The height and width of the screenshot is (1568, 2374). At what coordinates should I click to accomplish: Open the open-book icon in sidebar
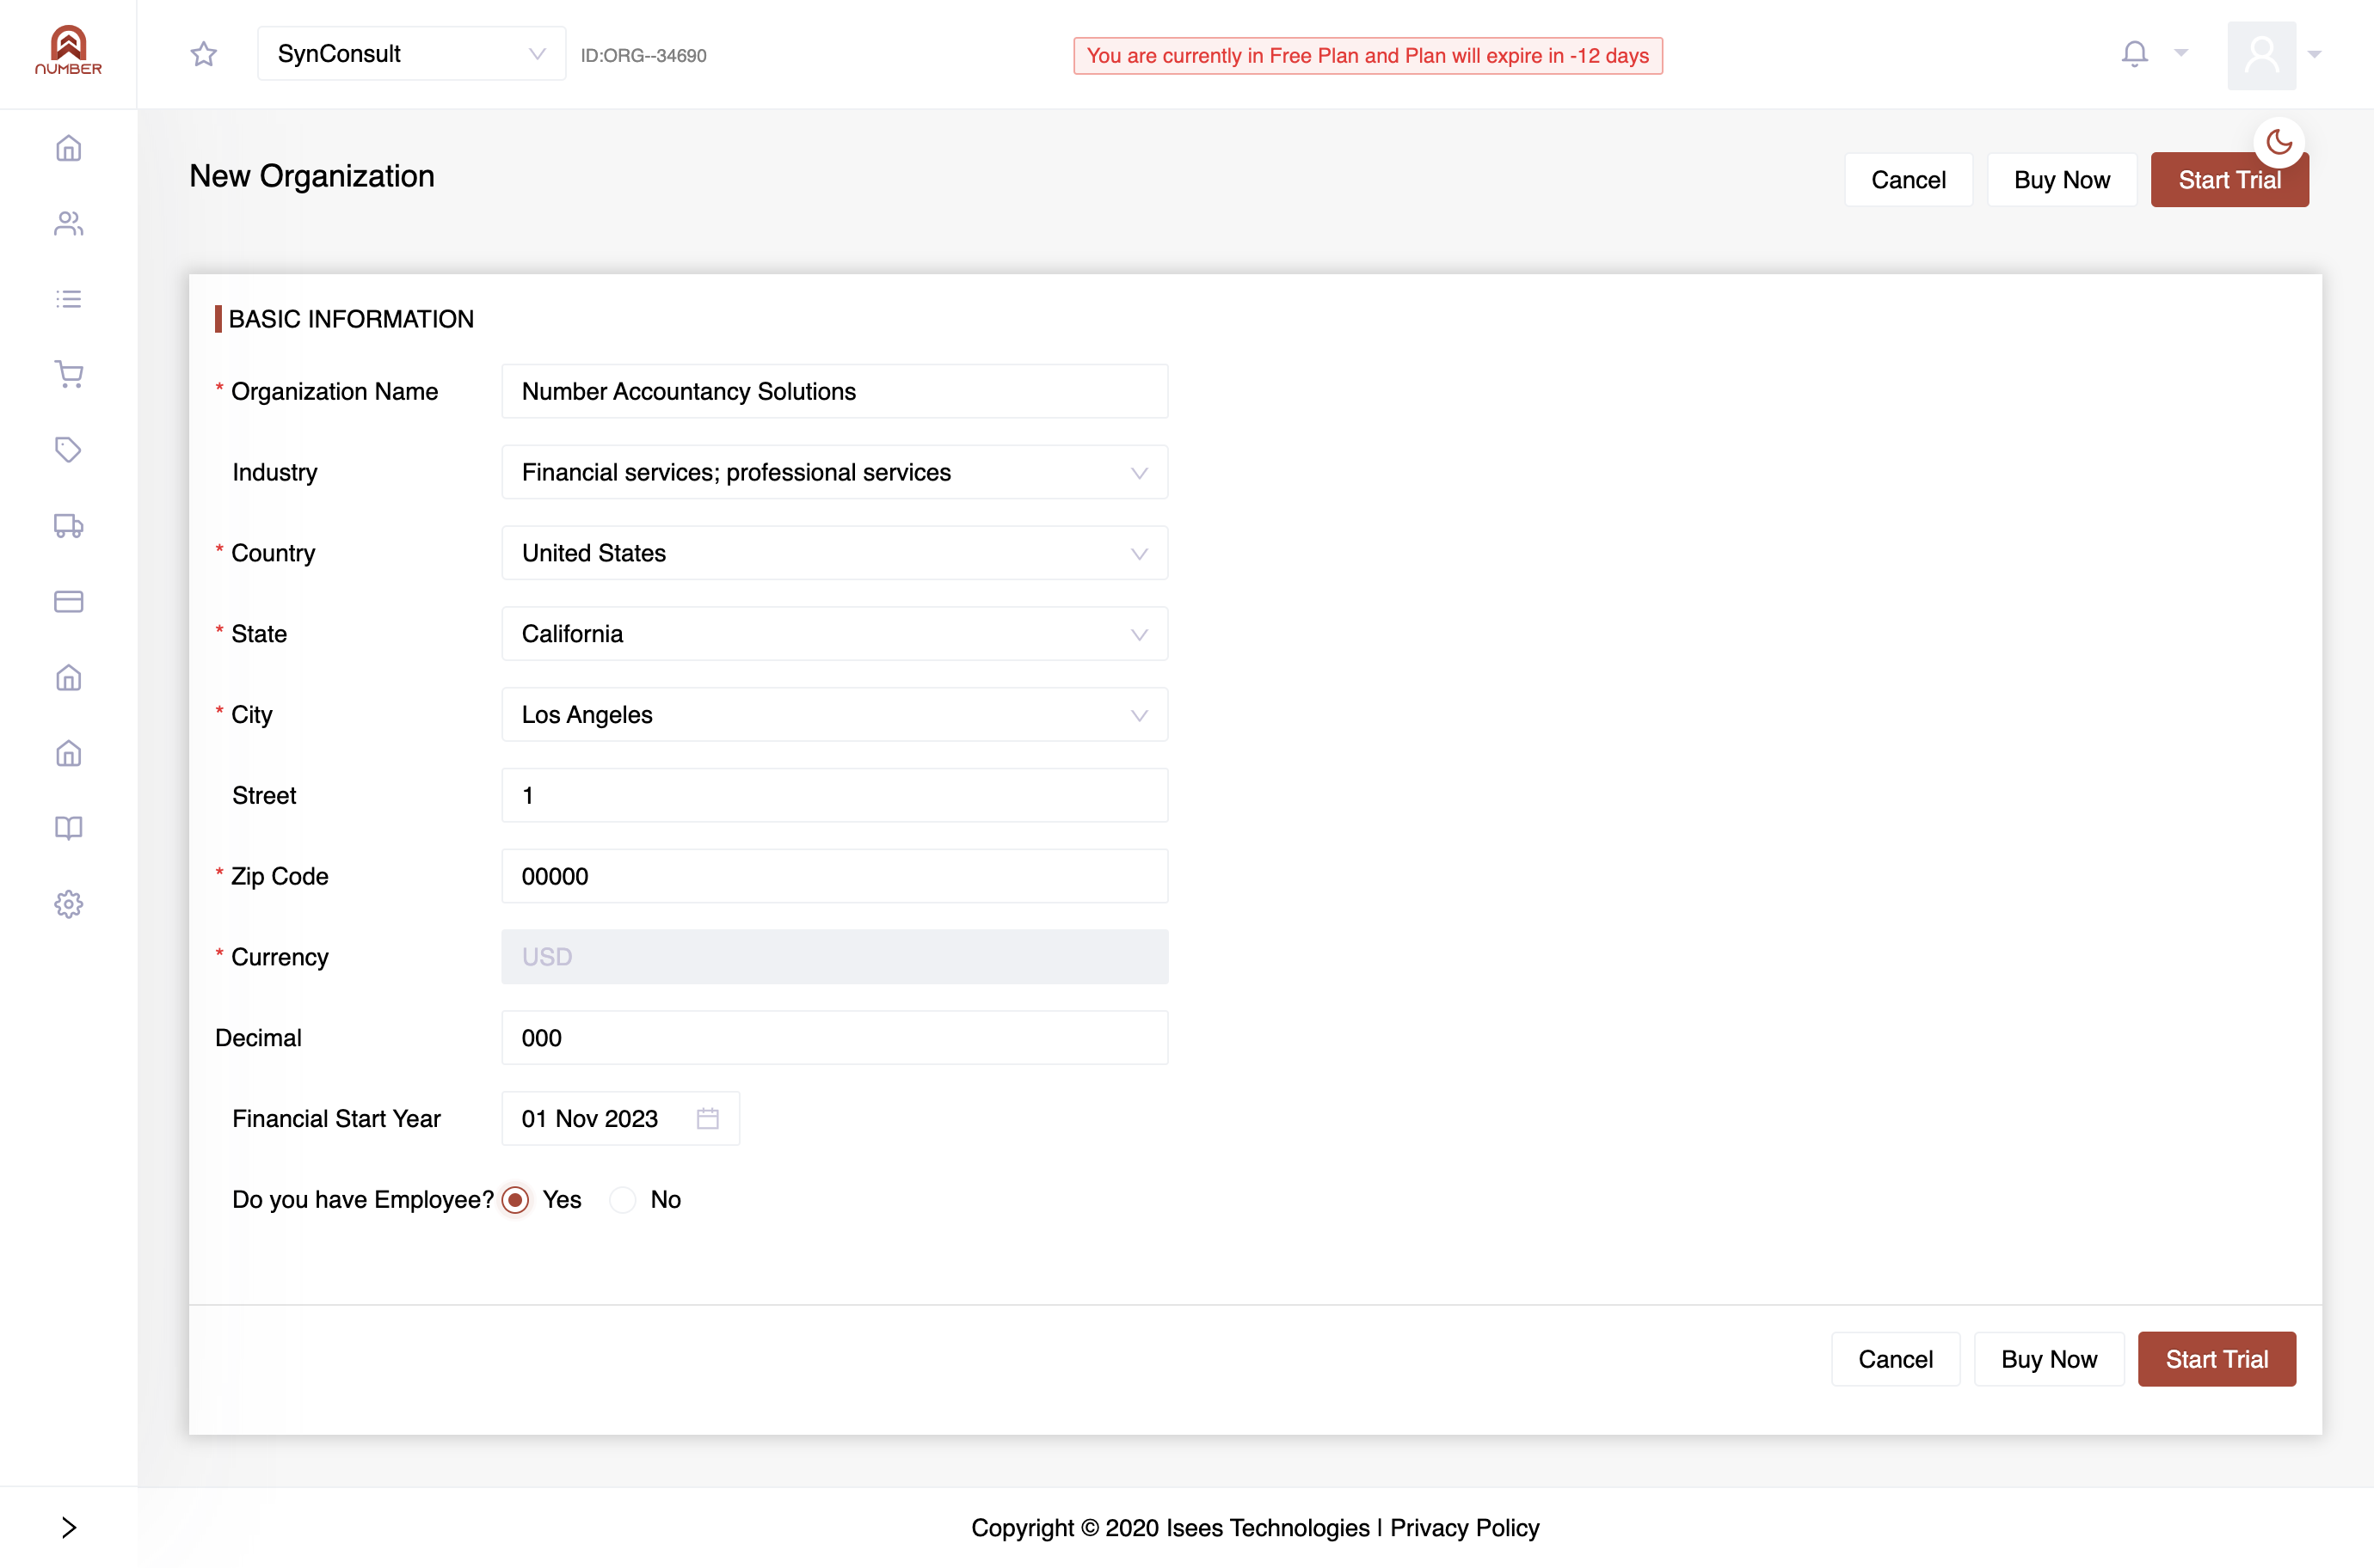(x=68, y=828)
